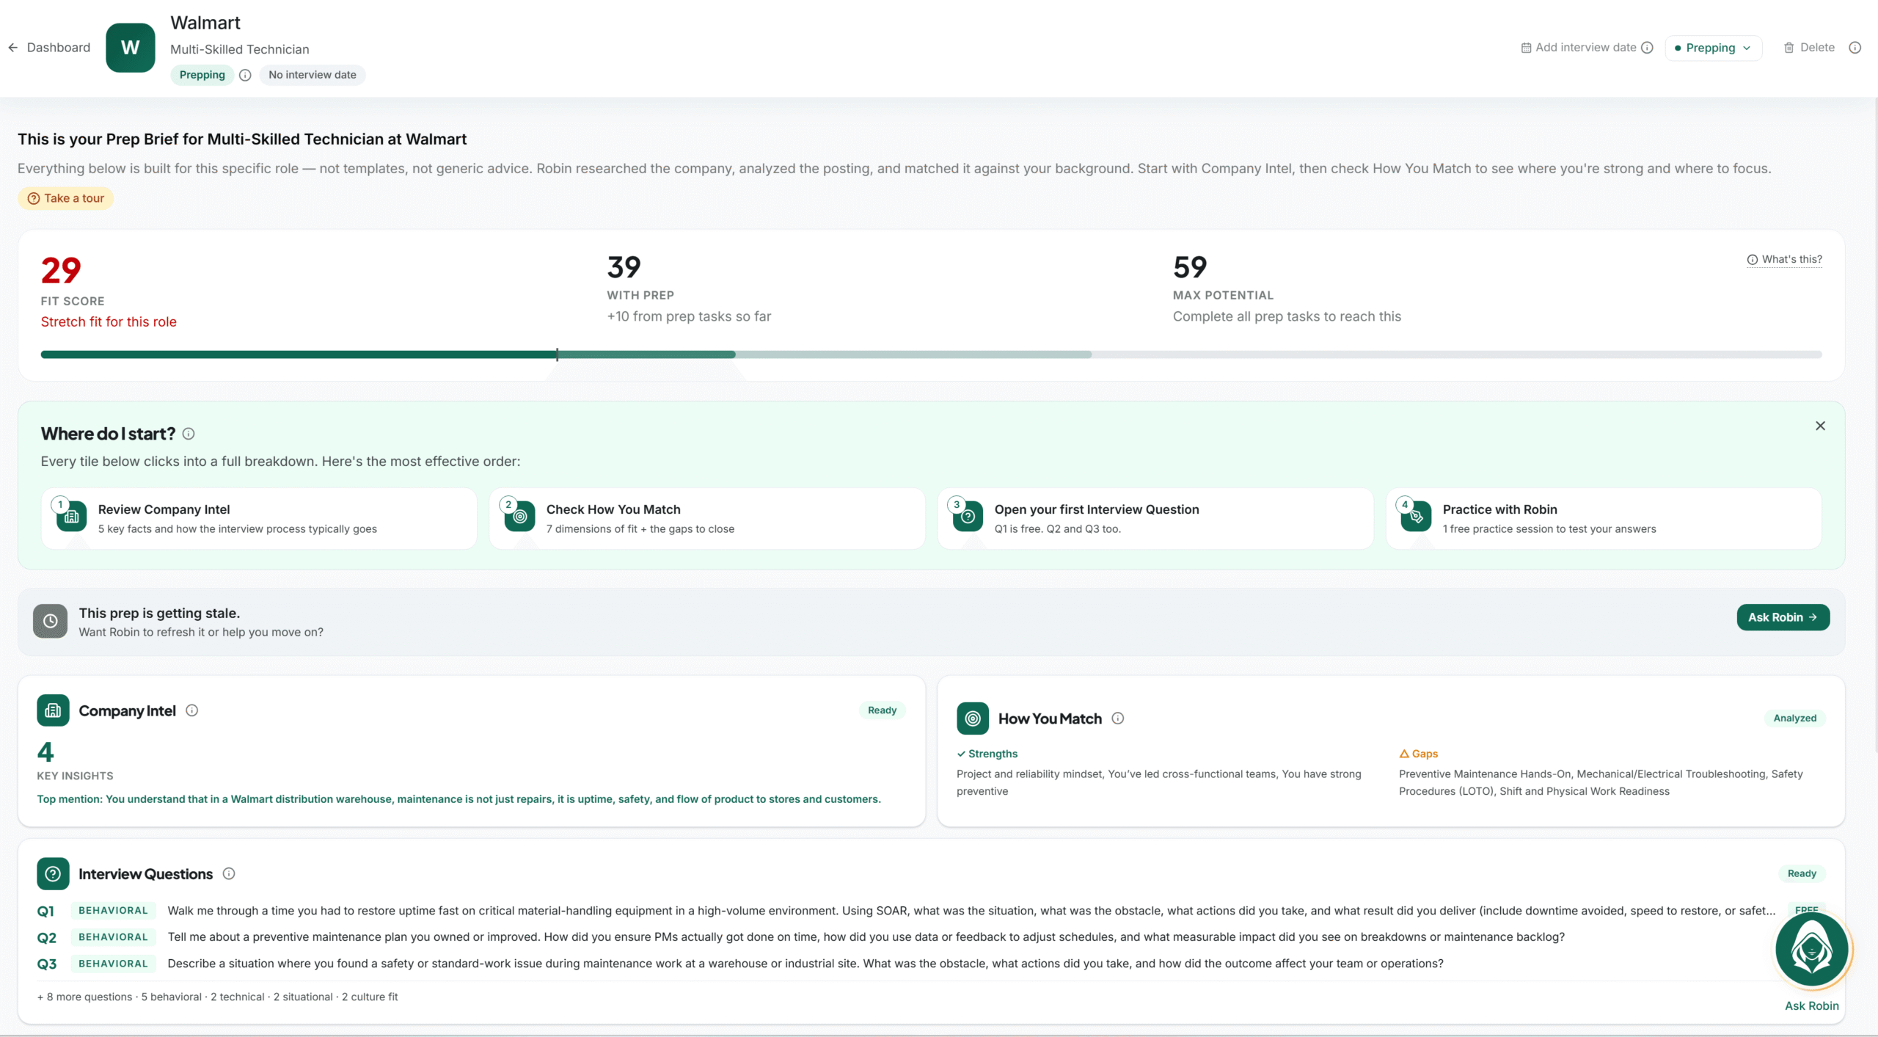Go back to Dashboard
The width and height of the screenshot is (1878, 1037).
pyautogui.click(x=49, y=48)
